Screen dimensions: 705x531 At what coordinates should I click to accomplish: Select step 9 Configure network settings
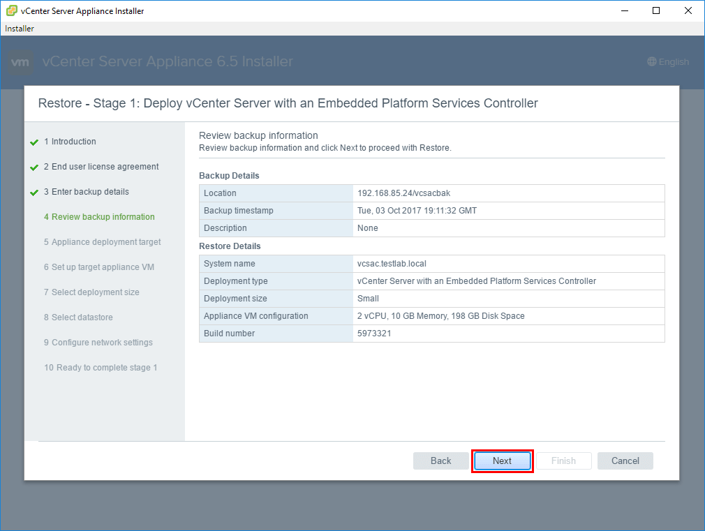98,343
